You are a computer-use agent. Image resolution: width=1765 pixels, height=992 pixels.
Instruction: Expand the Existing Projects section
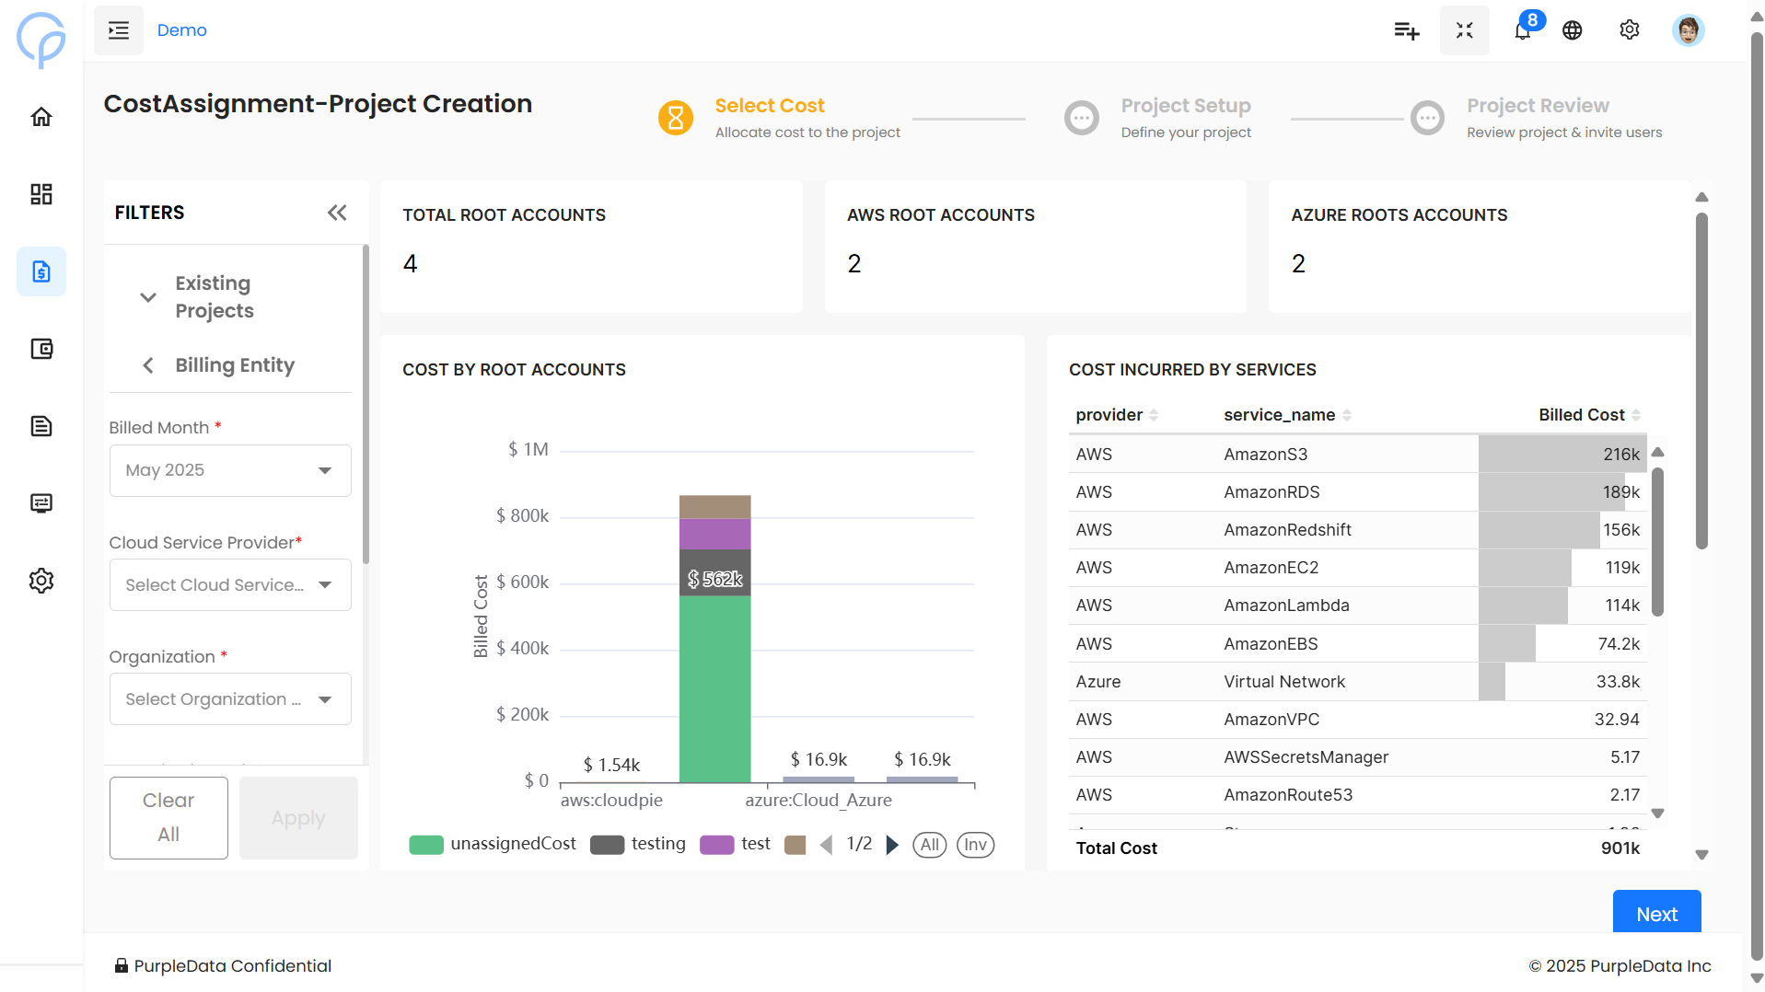click(x=148, y=297)
